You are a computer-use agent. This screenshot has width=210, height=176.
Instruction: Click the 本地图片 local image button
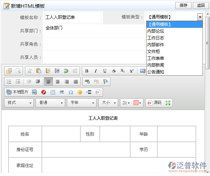18,92
